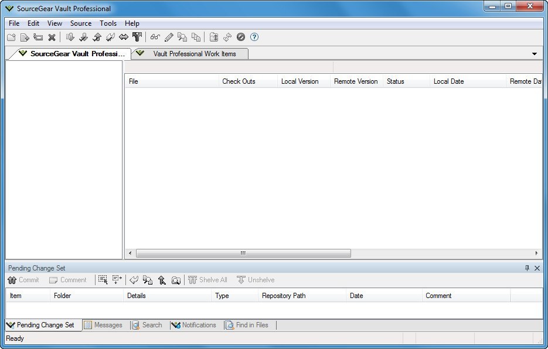Click the Cancel operation circle icon
Image resolution: width=548 pixels, height=349 pixels.
coord(241,37)
